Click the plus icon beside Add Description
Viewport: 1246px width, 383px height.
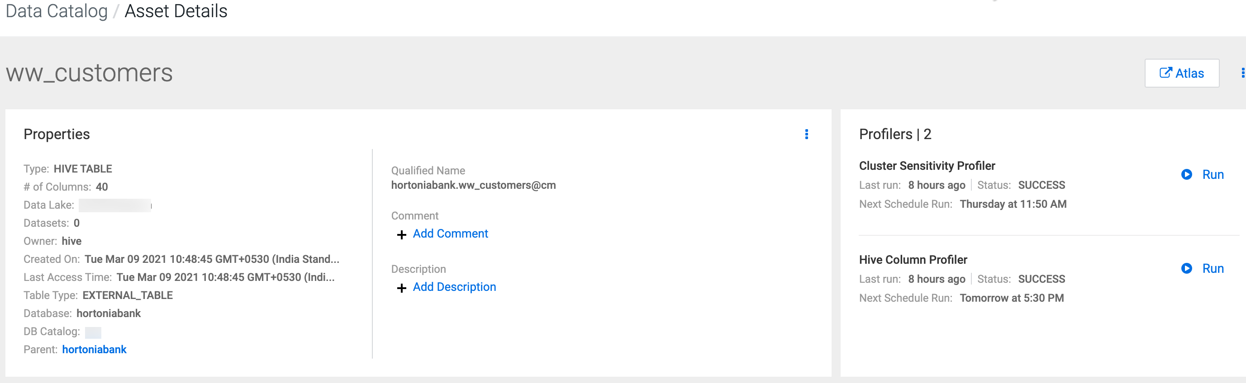pos(401,288)
